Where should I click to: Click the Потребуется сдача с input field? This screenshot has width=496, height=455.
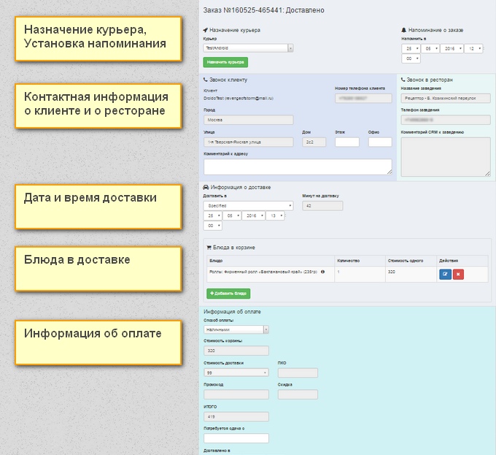point(236,438)
